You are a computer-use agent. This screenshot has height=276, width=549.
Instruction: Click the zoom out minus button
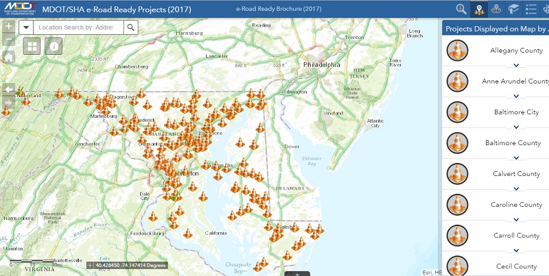[x=8, y=41]
